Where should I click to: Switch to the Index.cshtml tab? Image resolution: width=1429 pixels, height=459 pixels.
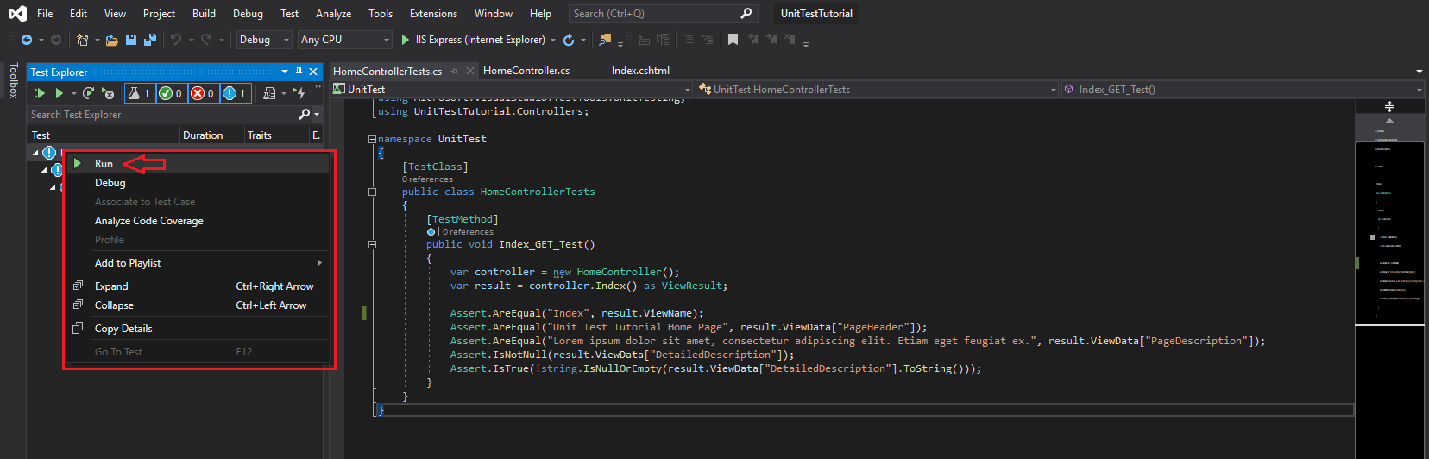click(x=640, y=71)
